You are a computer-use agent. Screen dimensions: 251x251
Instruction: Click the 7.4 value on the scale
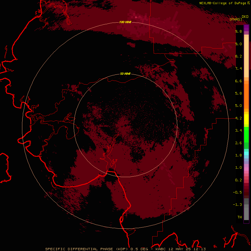point(238,69)
